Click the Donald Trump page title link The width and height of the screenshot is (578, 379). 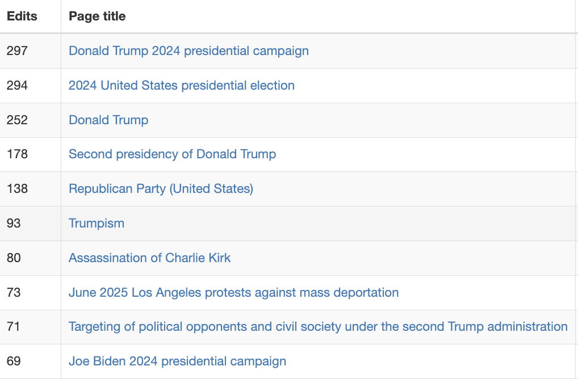click(x=108, y=120)
